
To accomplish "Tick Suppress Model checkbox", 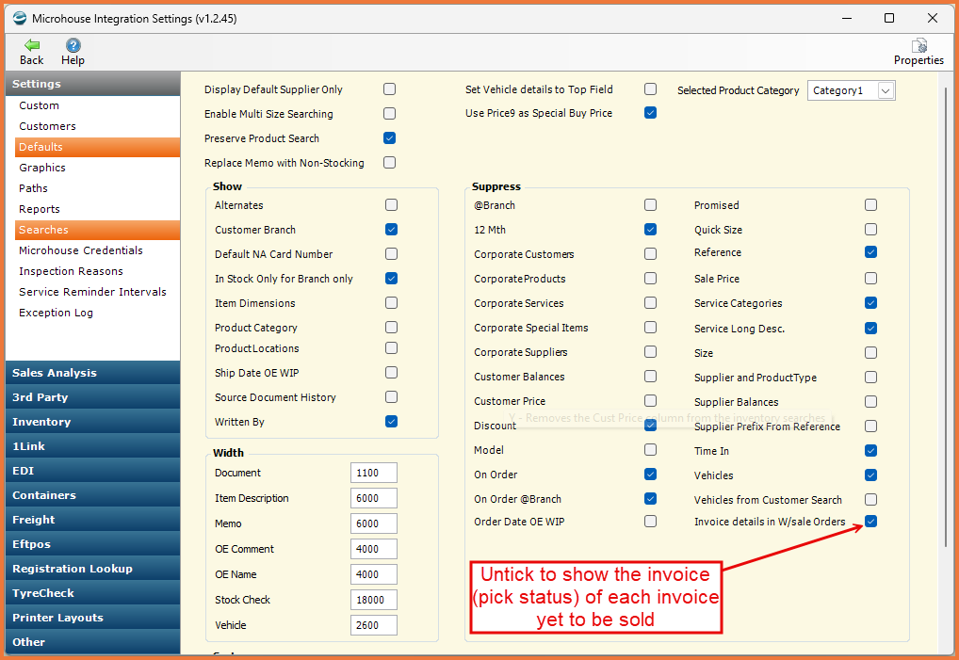I will (651, 449).
